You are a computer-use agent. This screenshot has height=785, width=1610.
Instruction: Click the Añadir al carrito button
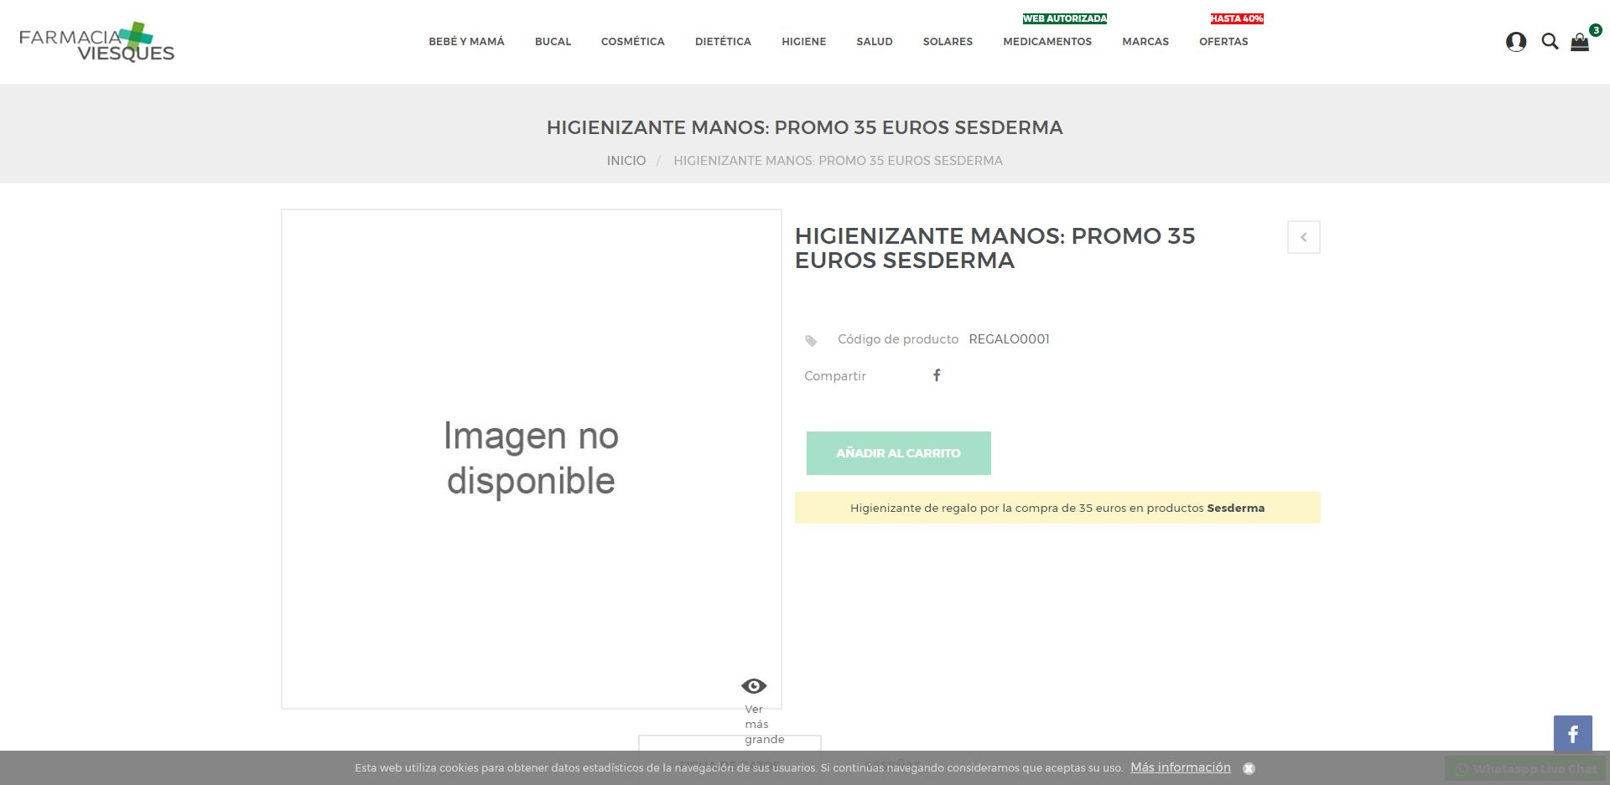pyautogui.click(x=899, y=453)
